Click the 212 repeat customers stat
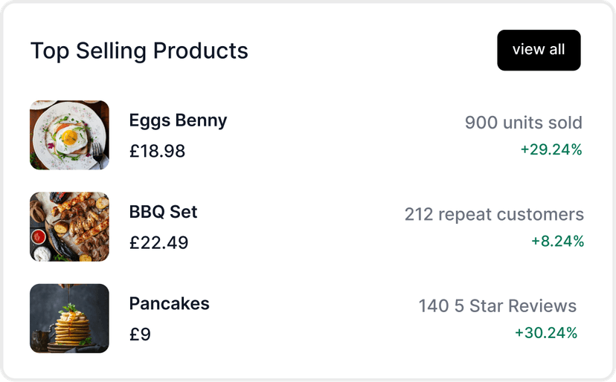616x382 pixels. click(494, 215)
